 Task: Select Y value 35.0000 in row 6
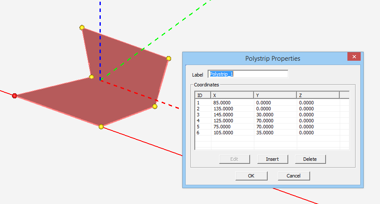coord(265,133)
